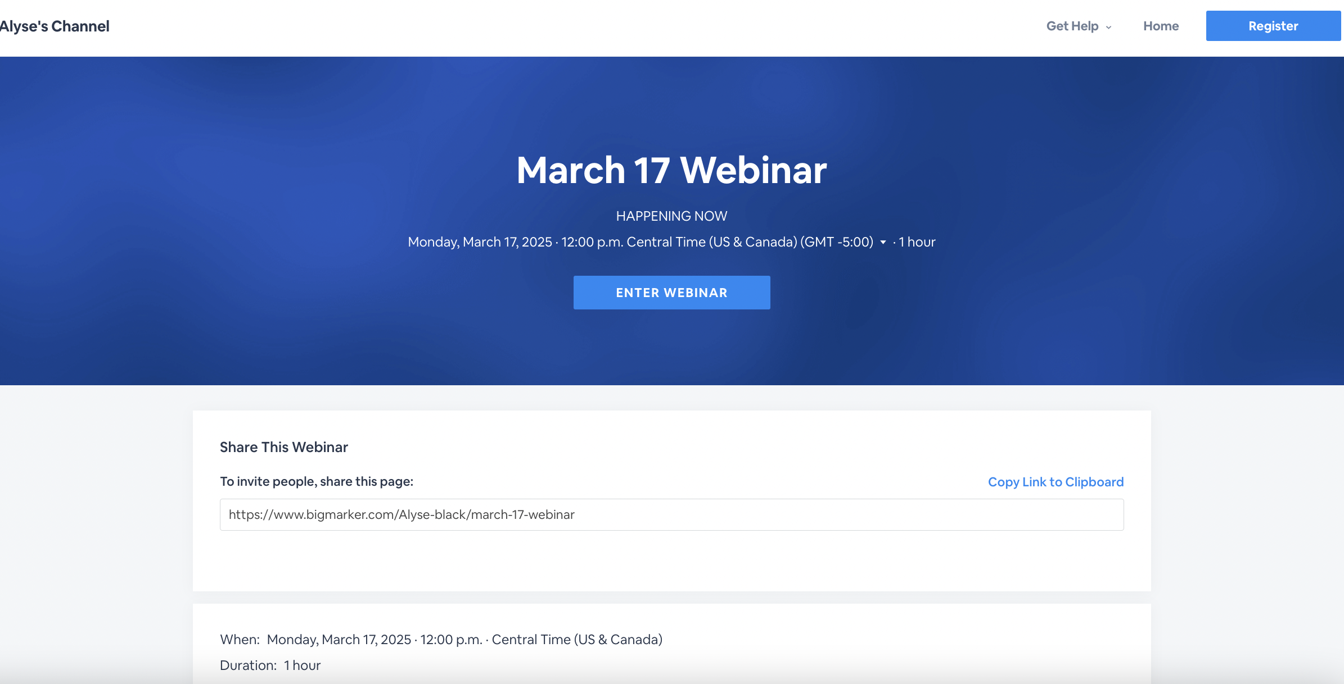Screen dimensions: 1344x684
Task: Click the HAPPENING NOW status label
Action: [671, 216]
